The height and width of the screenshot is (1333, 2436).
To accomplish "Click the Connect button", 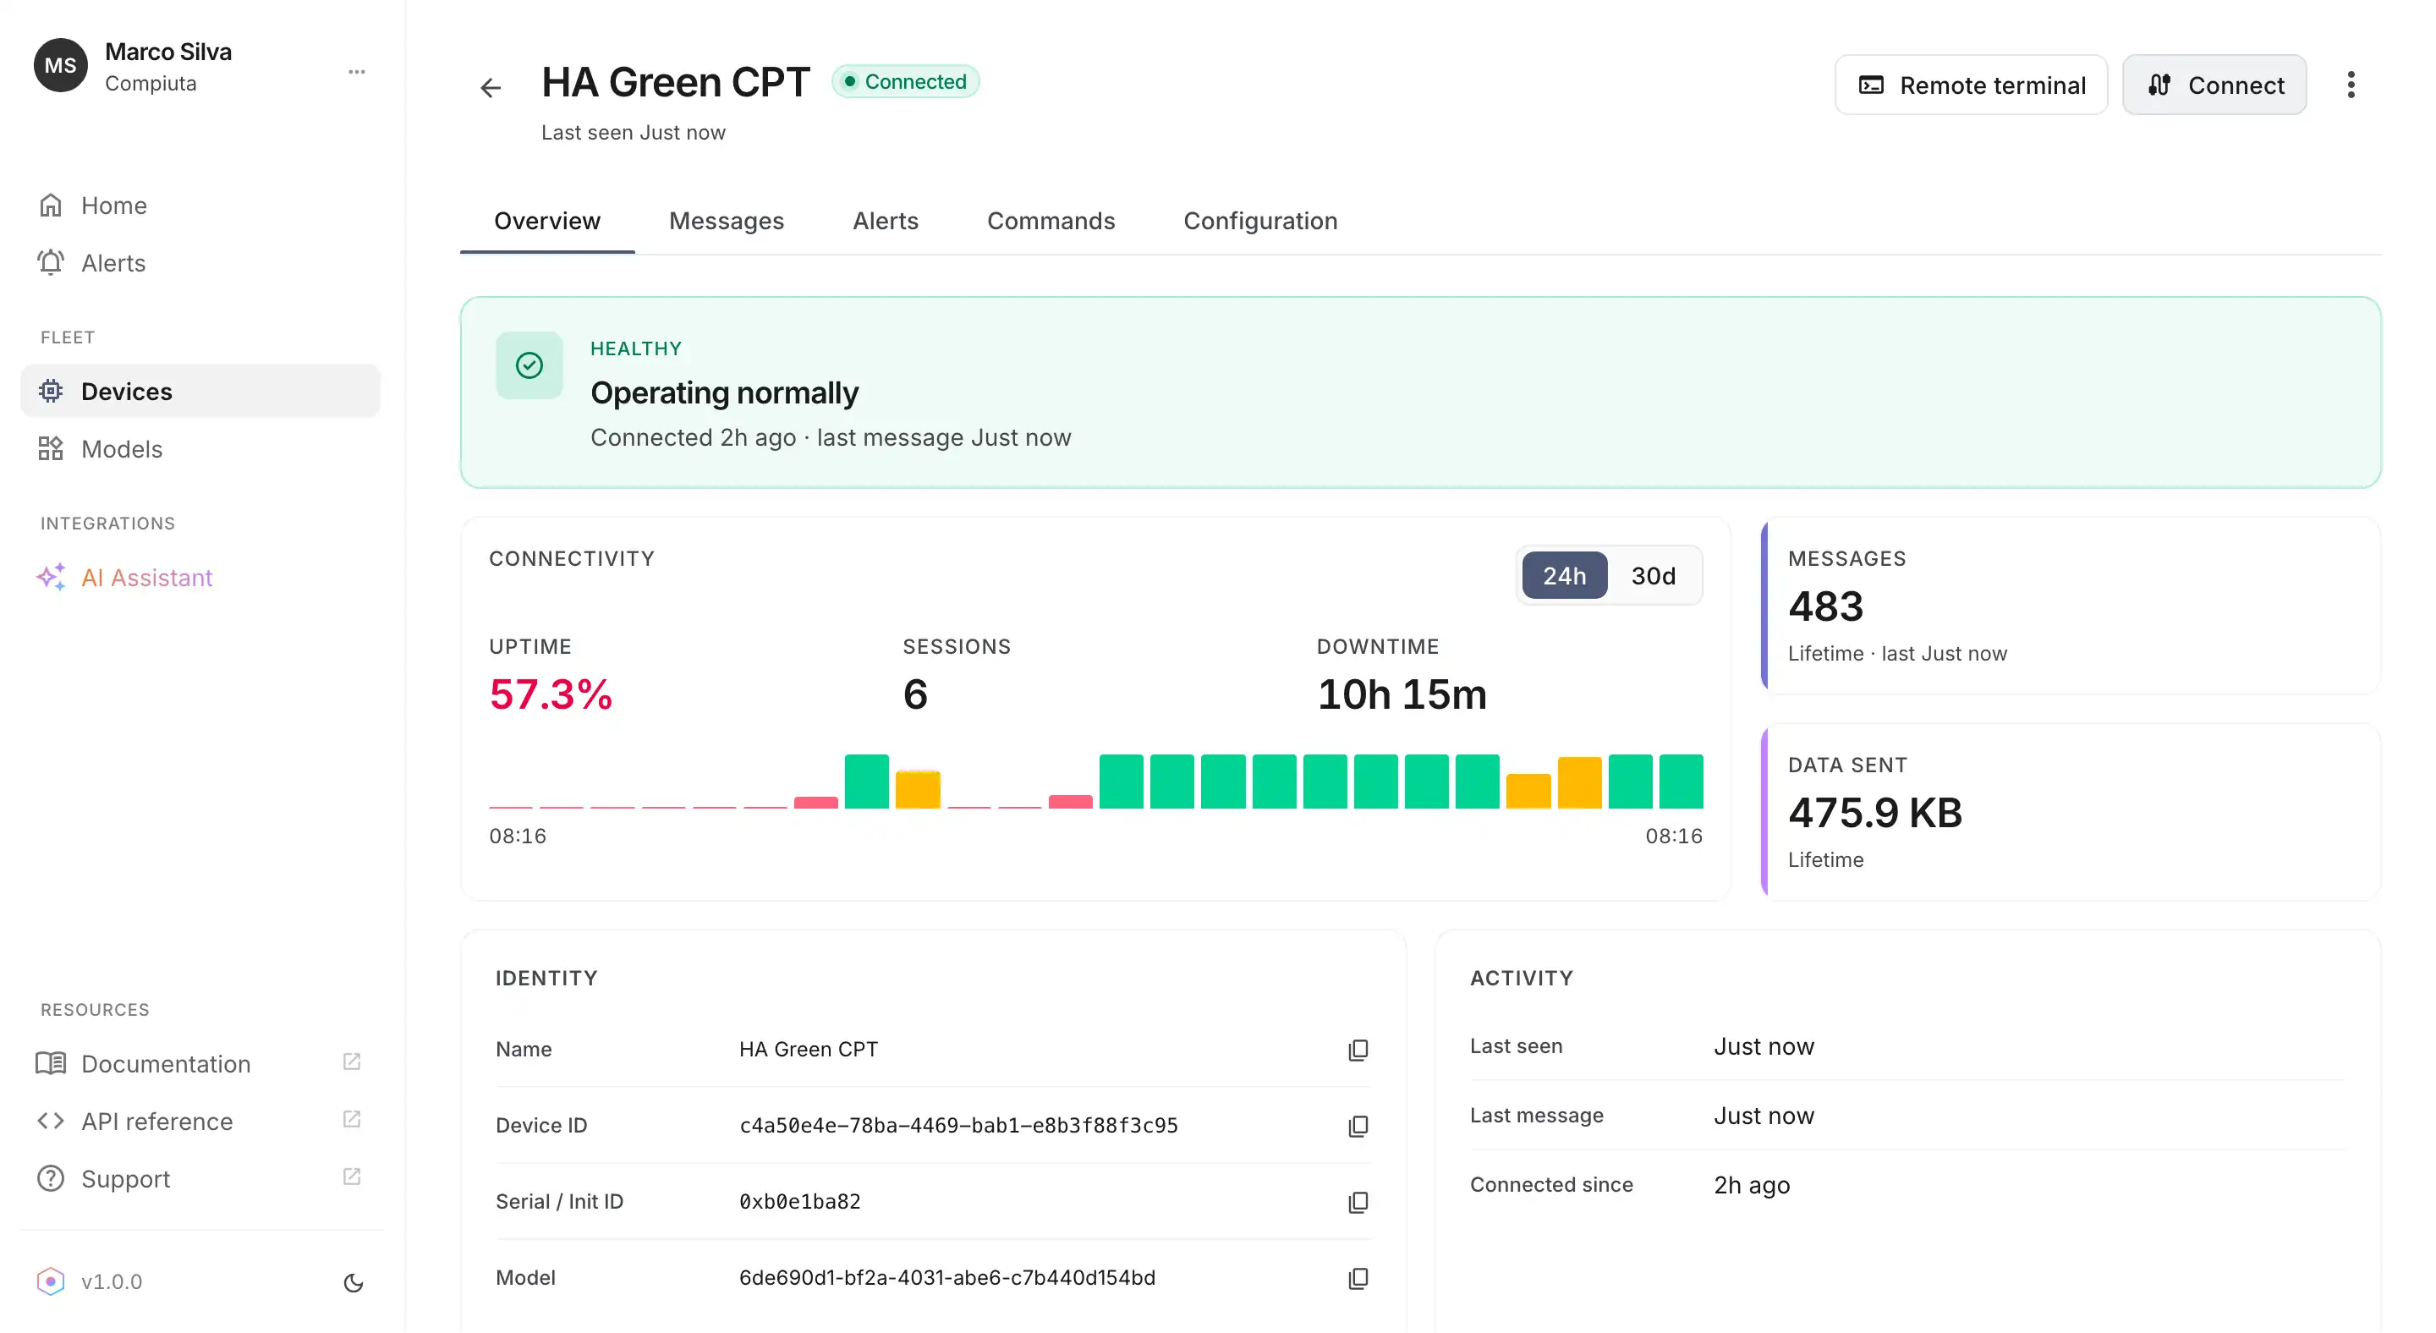I will tap(2214, 85).
